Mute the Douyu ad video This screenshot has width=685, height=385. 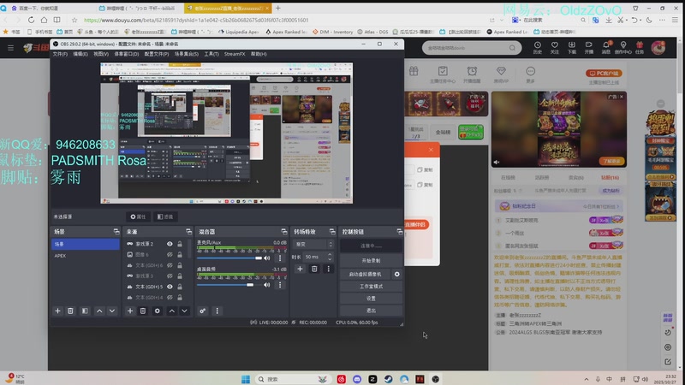pyautogui.click(x=497, y=162)
